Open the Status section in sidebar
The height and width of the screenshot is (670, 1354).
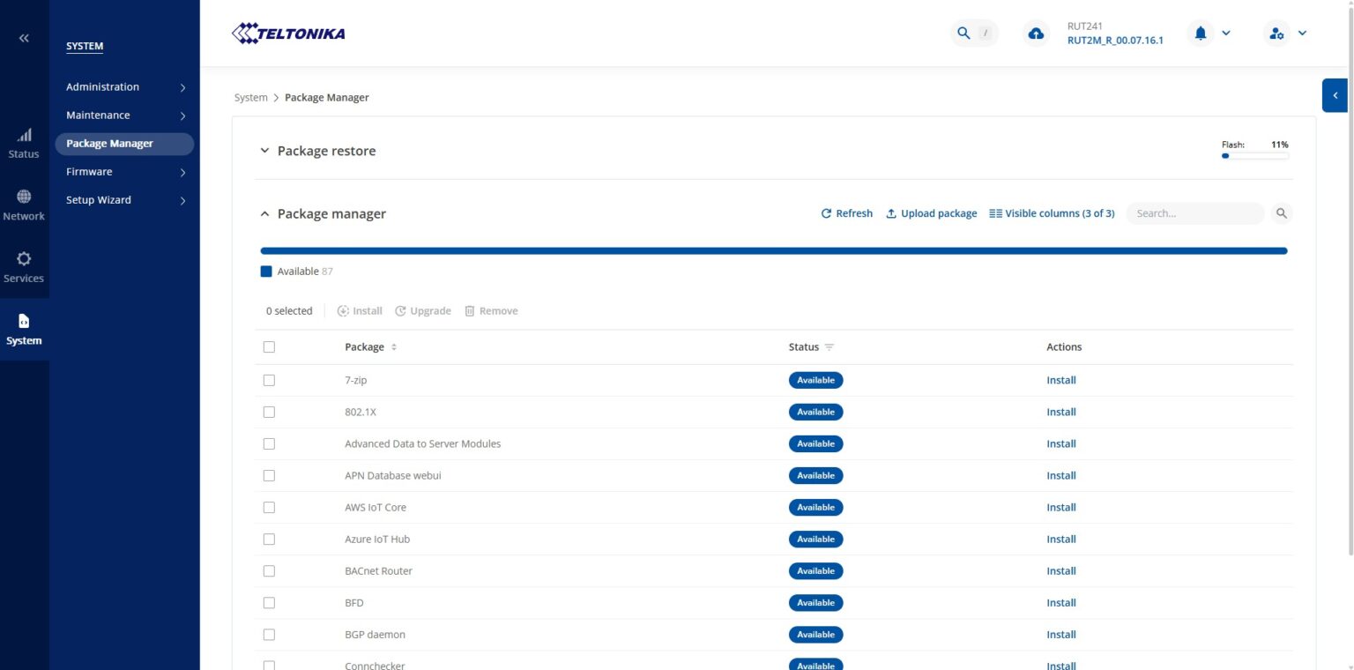tap(24, 144)
